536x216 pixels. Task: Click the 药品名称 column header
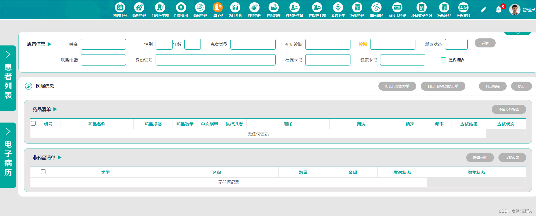click(97, 124)
